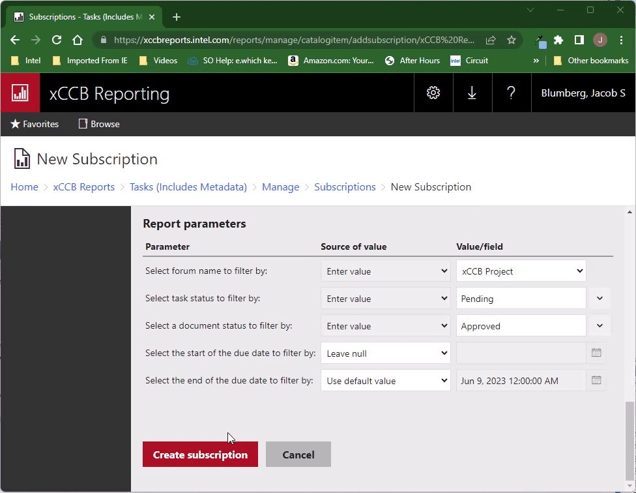Expand the Pending task status value chevron
Viewport: 636px width, 493px height.
pyautogui.click(x=599, y=298)
